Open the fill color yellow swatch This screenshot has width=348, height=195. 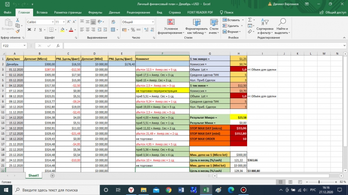point(63,30)
